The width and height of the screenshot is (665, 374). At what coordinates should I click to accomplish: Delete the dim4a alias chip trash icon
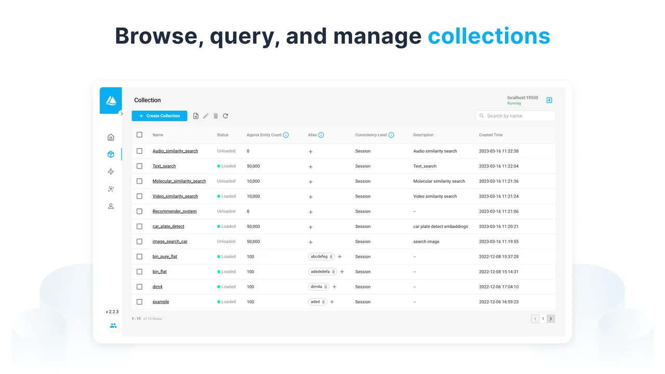click(326, 287)
